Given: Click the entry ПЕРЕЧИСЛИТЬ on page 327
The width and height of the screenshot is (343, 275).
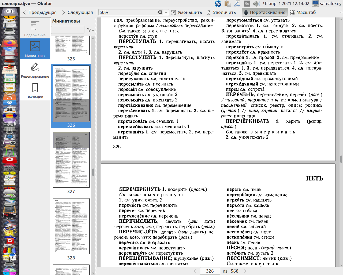Looking at the screenshot, I should [x=139, y=221].
